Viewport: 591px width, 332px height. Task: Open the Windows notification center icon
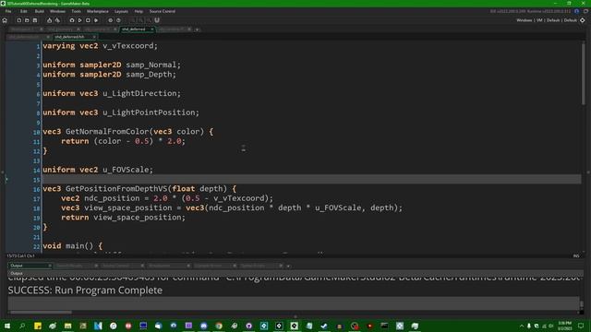tap(581, 326)
